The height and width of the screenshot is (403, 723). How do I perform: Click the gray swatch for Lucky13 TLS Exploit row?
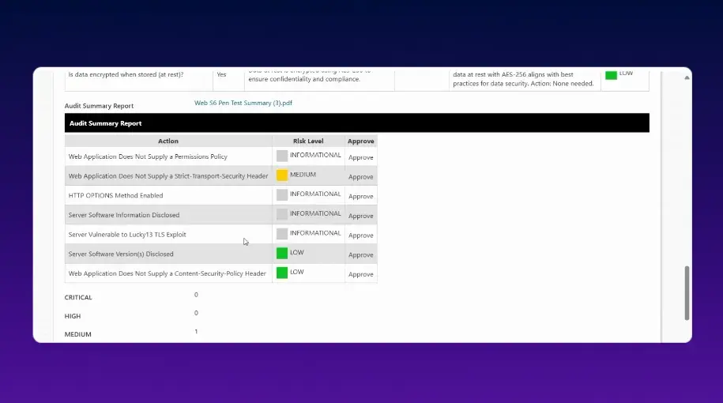282,234
